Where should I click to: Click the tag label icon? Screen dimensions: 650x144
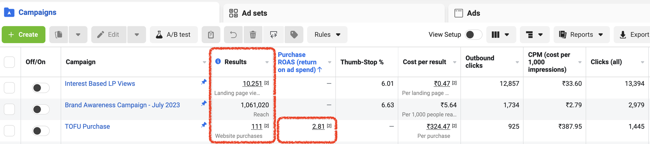click(x=294, y=35)
